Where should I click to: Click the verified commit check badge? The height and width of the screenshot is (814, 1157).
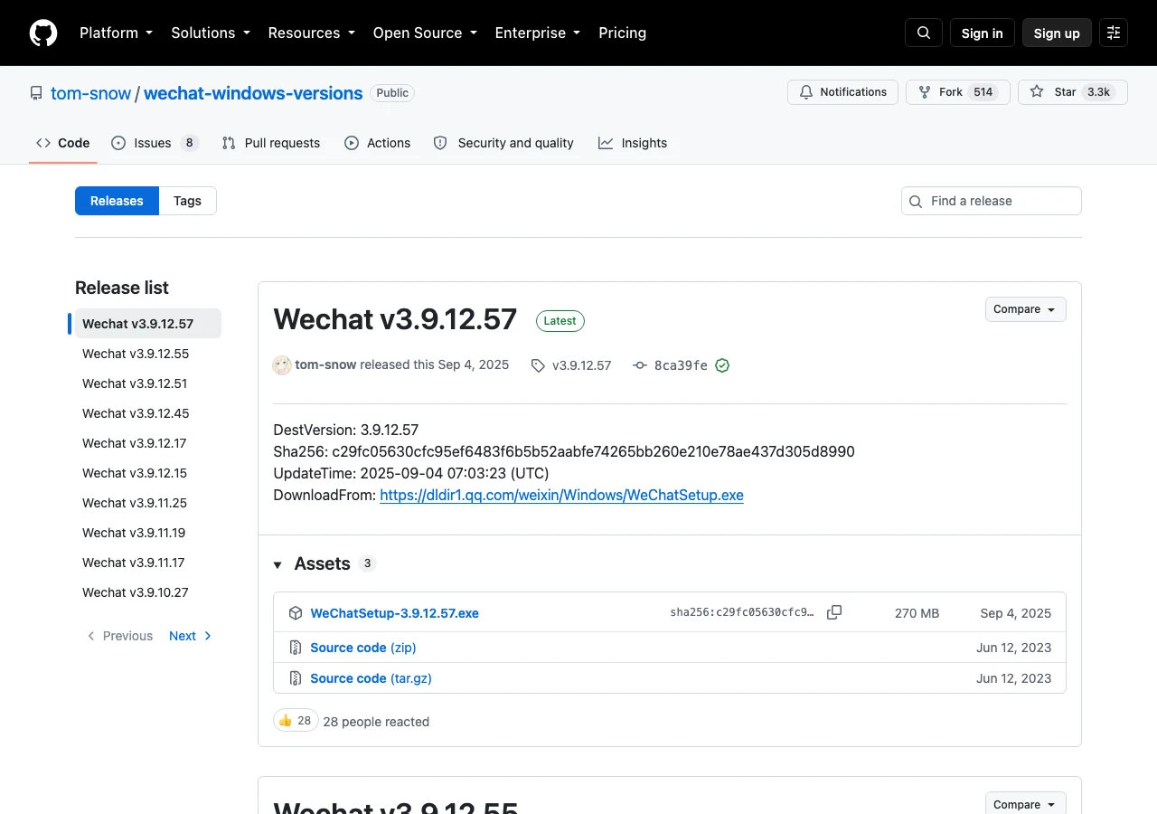(x=722, y=365)
